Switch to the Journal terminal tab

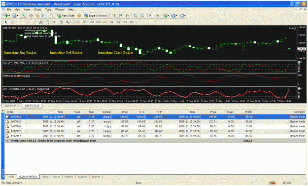[96, 177]
